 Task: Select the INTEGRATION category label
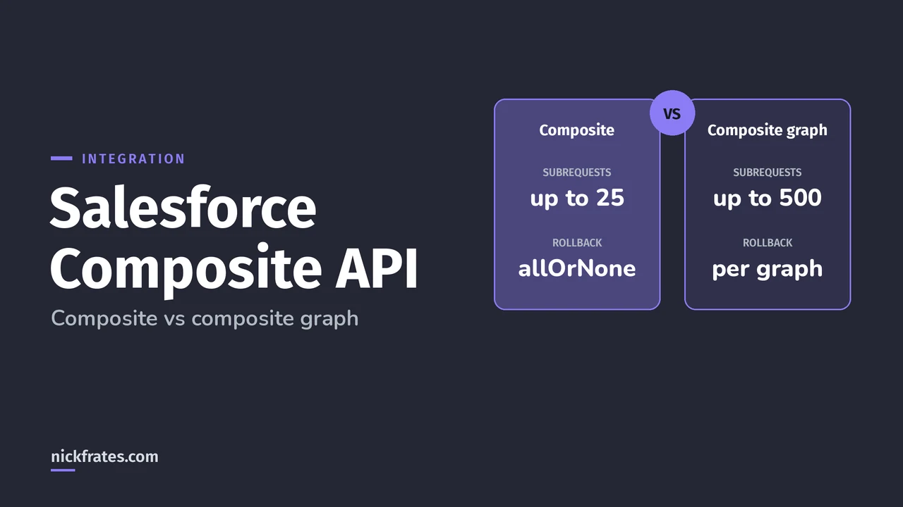click(x=133, y=159)
